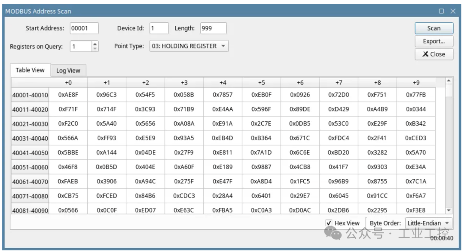Select cell 0x27F9

(184, 153)
